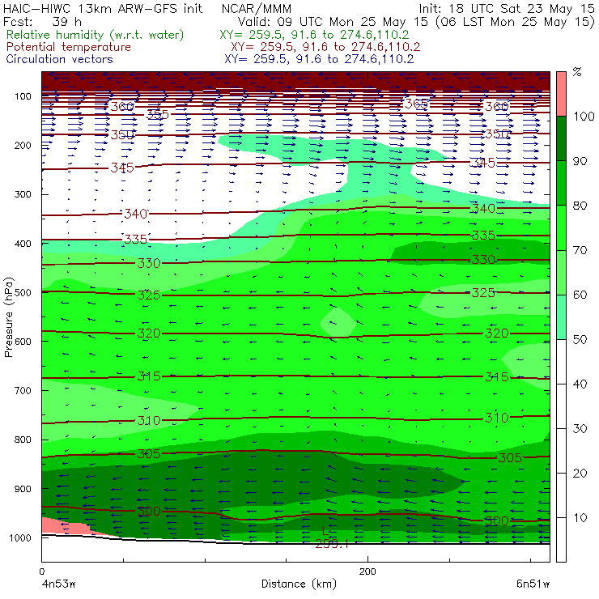Click the '30' colorbar percent label
This screenshot has width=599, height=599.
click(x=580, y=429)
